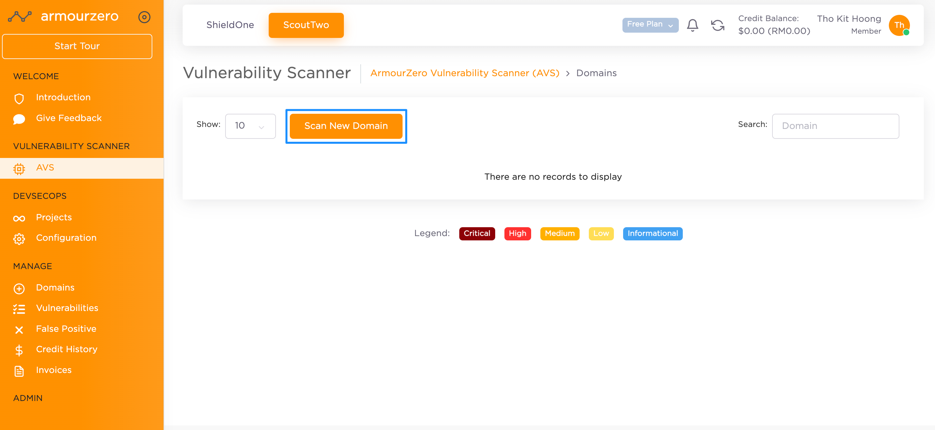
Task: Click the Tho Kit Hoong user name
Action: (x=849, y=19)
